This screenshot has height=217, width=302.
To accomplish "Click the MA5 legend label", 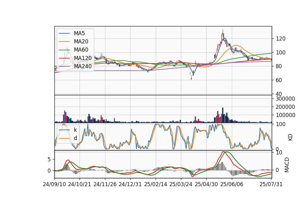I will tap(79, 33).
